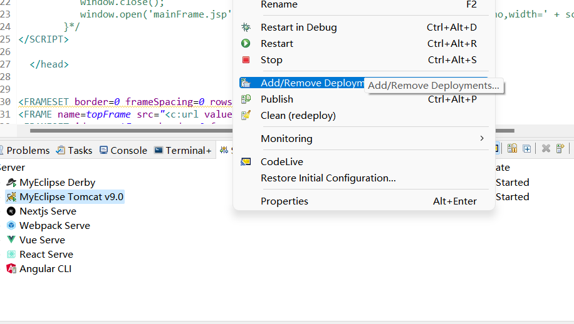Viewport: 574px width, 324px height.
Task: Click the green Restart icon
Action: 247,44
